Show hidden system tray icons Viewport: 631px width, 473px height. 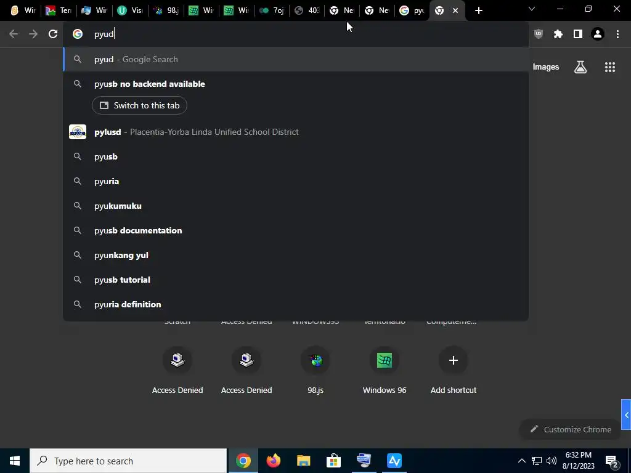521,461
